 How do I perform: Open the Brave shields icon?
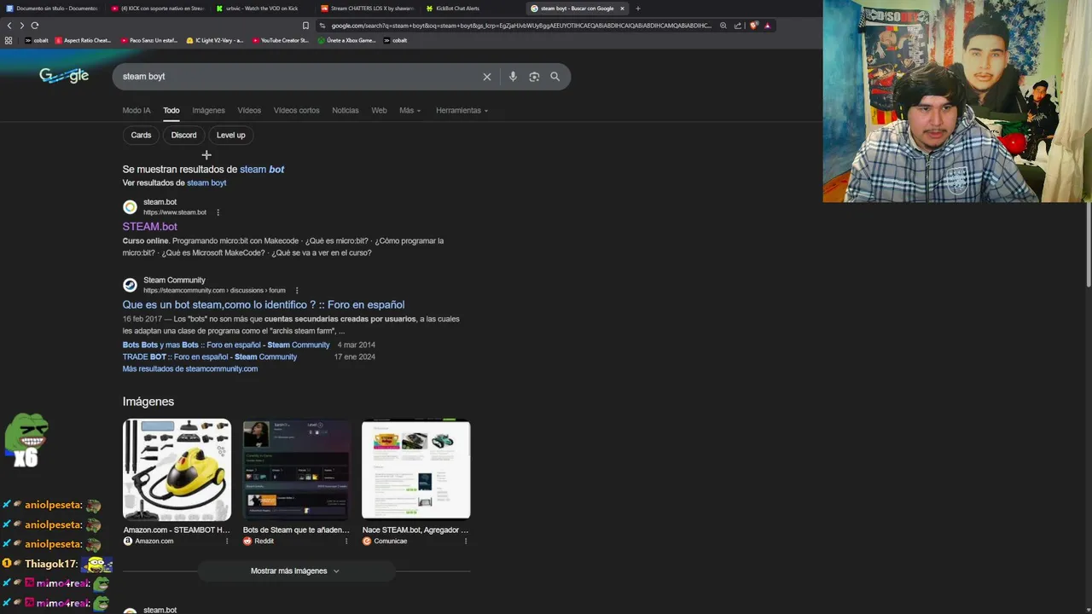click(x=753, y=26)
